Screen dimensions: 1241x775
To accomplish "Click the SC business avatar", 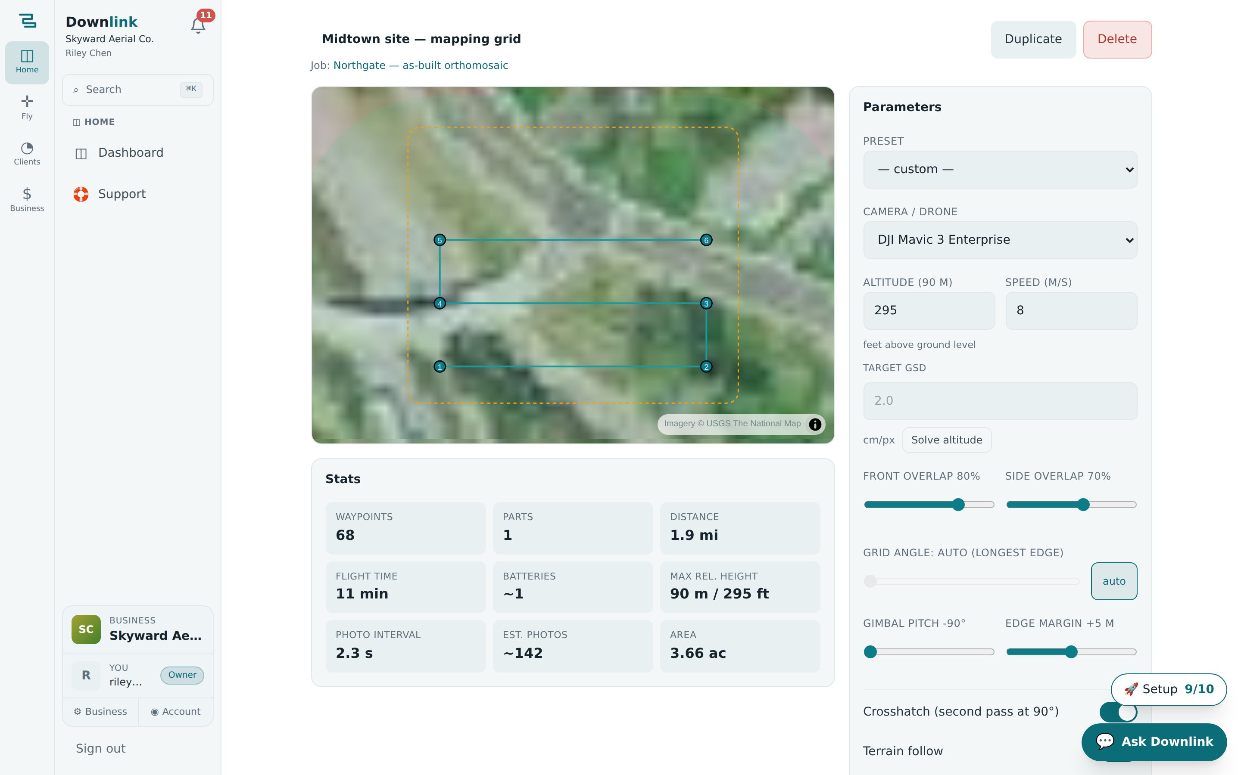I will coord(86,629).
